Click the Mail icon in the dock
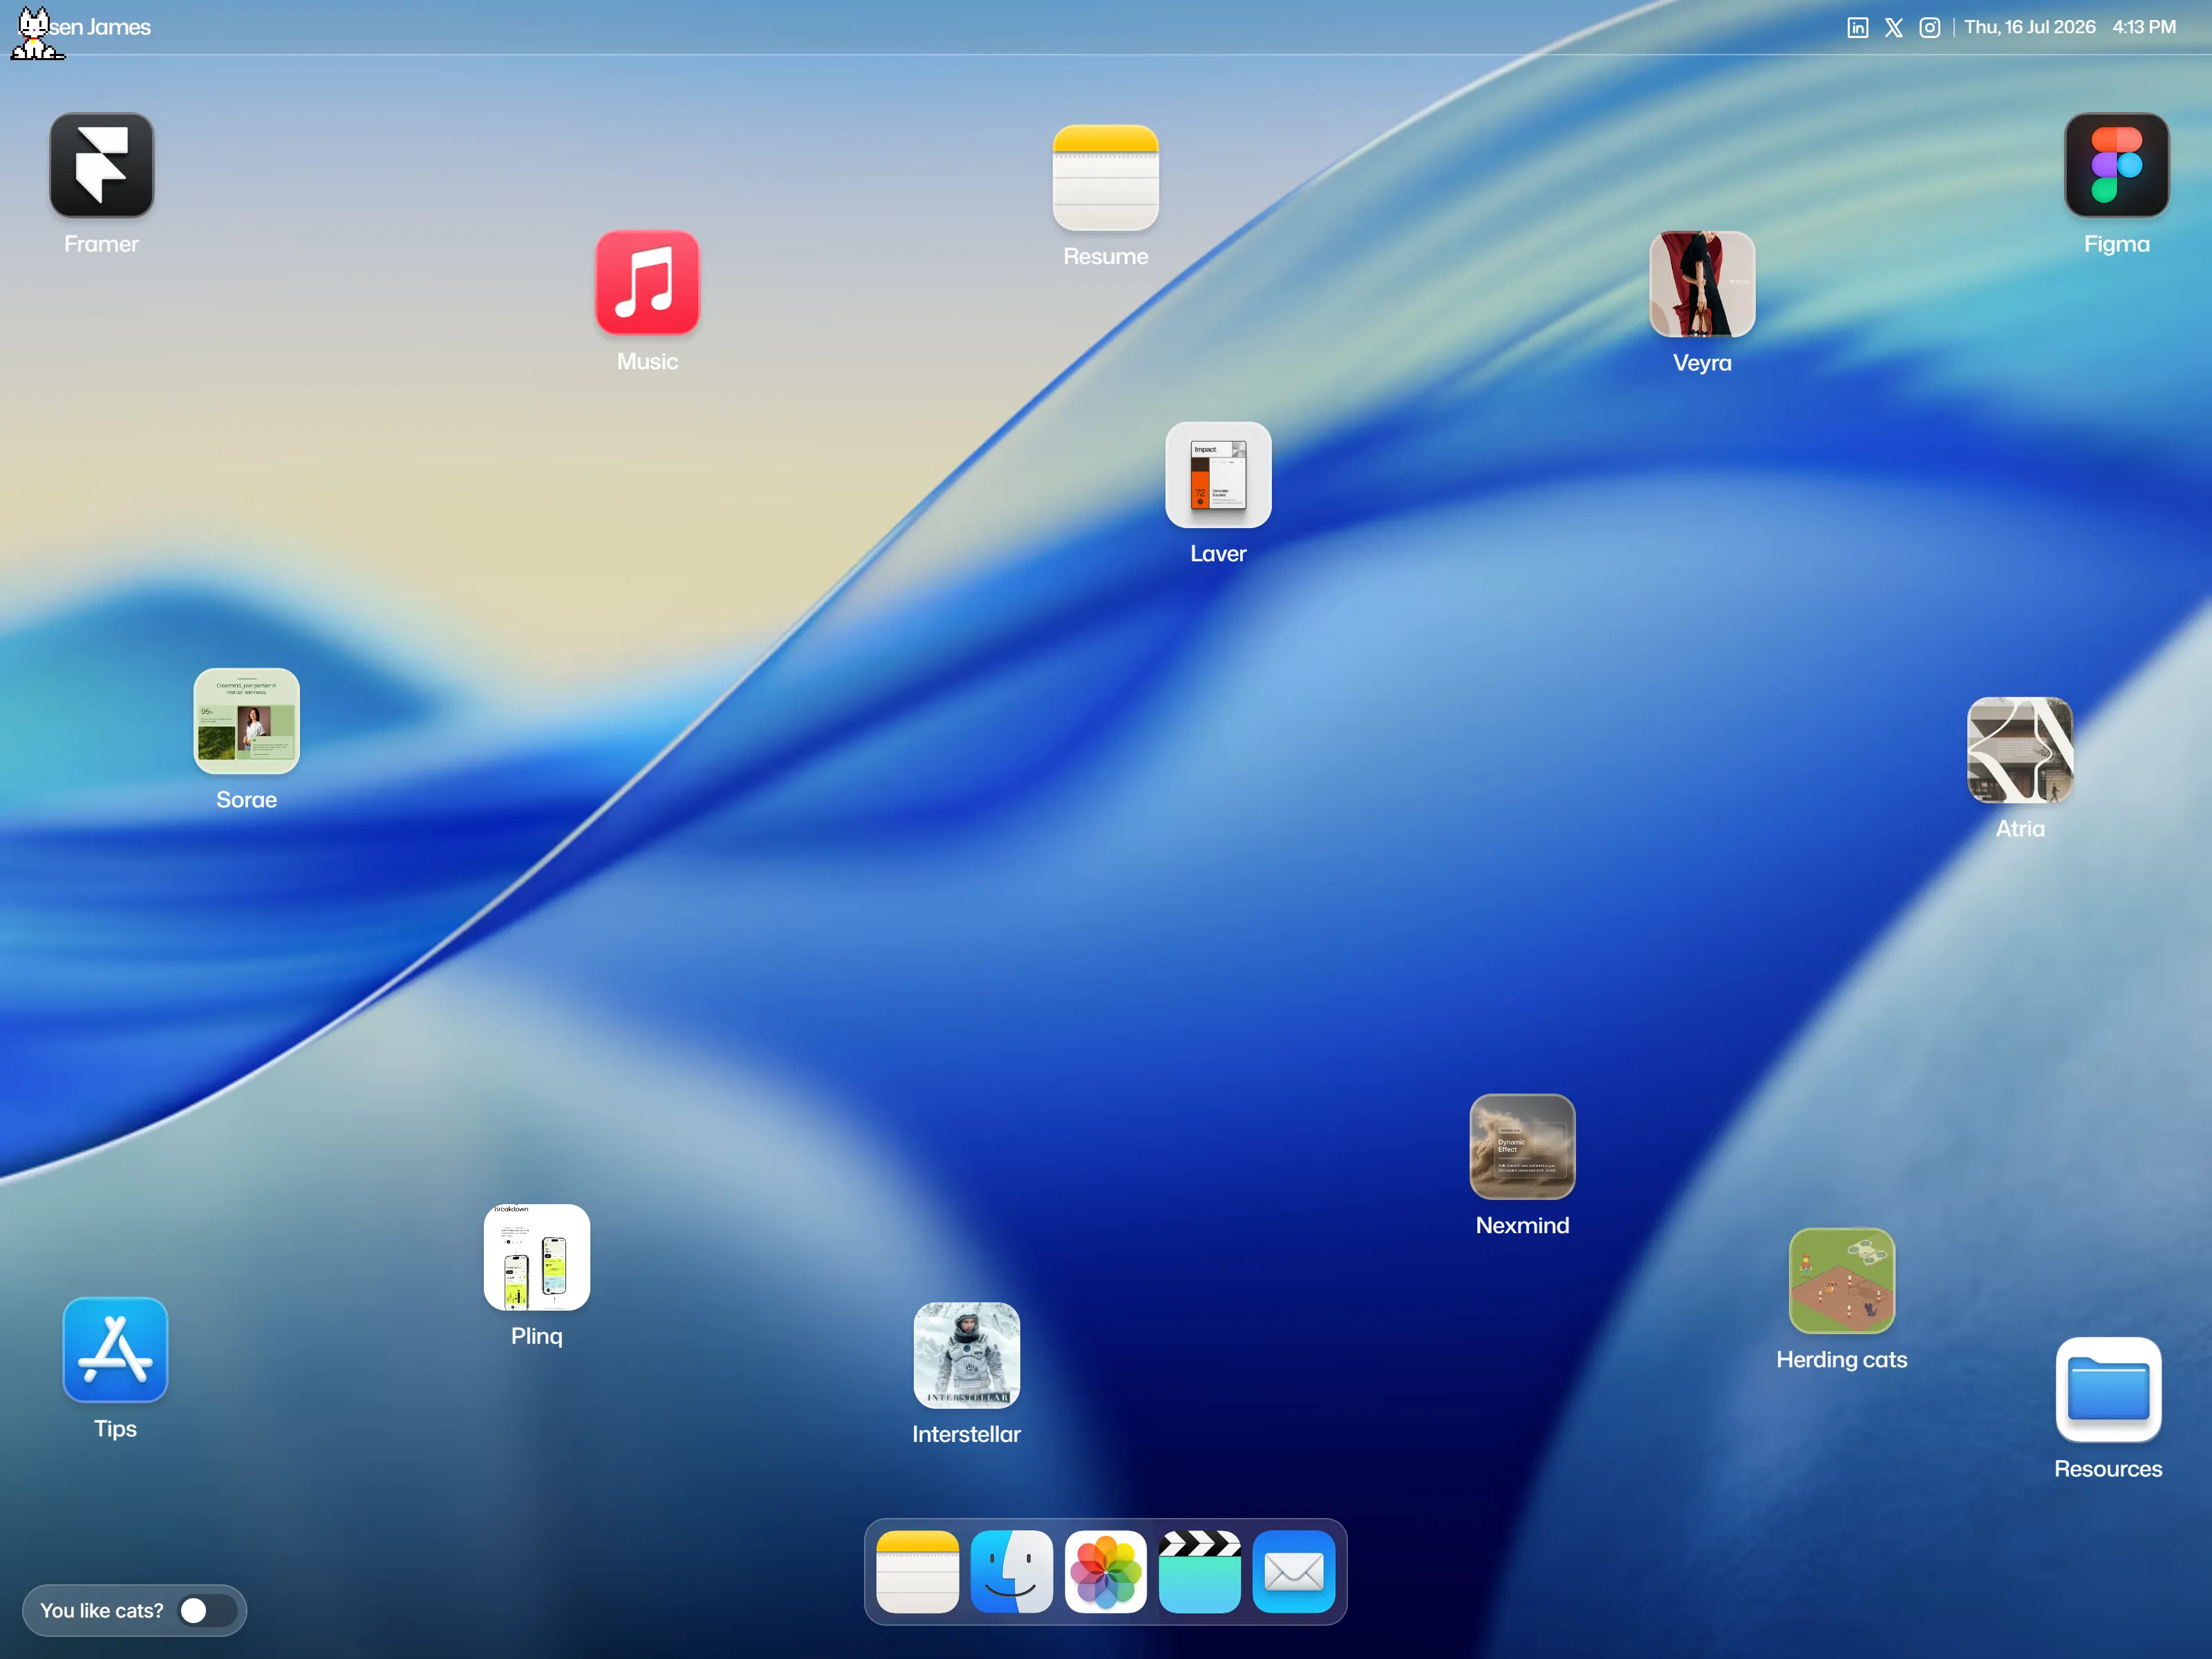This screenshot has width=2212, height=1659. [1294, 1572]
